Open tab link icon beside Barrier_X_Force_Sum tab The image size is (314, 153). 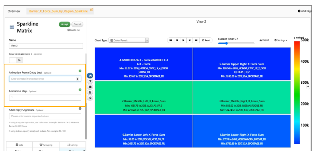[92, 9]
